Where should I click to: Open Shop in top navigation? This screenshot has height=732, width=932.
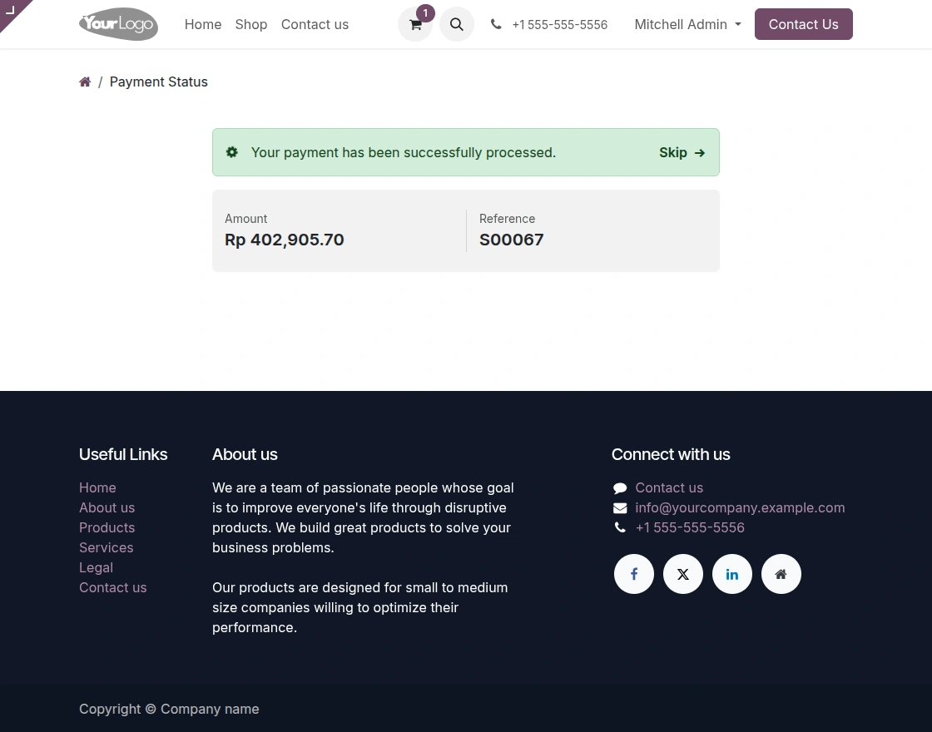point(251,24)
